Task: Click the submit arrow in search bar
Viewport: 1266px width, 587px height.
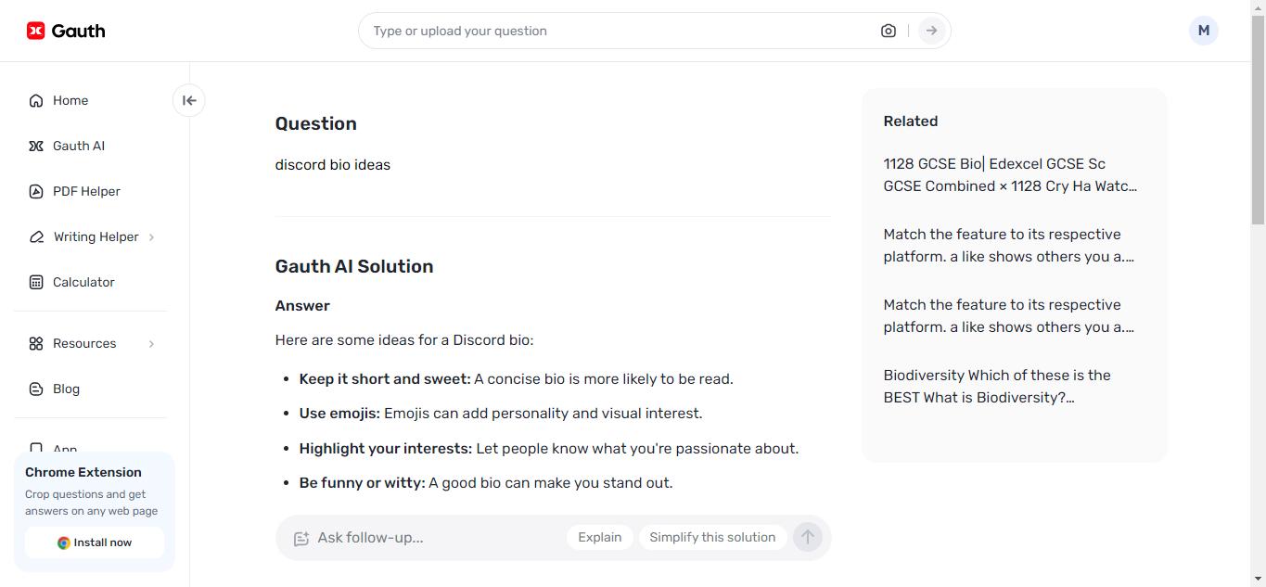Action: pos(931,31)
